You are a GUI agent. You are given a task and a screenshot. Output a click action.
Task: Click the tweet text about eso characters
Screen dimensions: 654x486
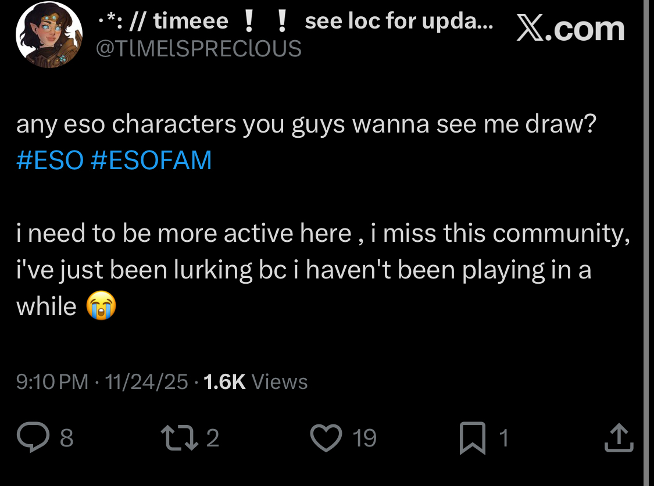305,125
